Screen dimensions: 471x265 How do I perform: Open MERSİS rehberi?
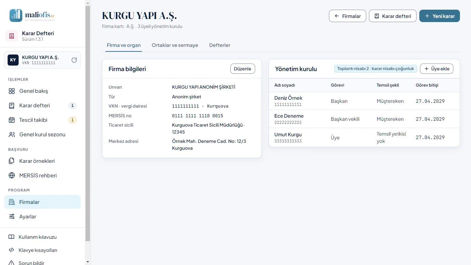[42, 176]
